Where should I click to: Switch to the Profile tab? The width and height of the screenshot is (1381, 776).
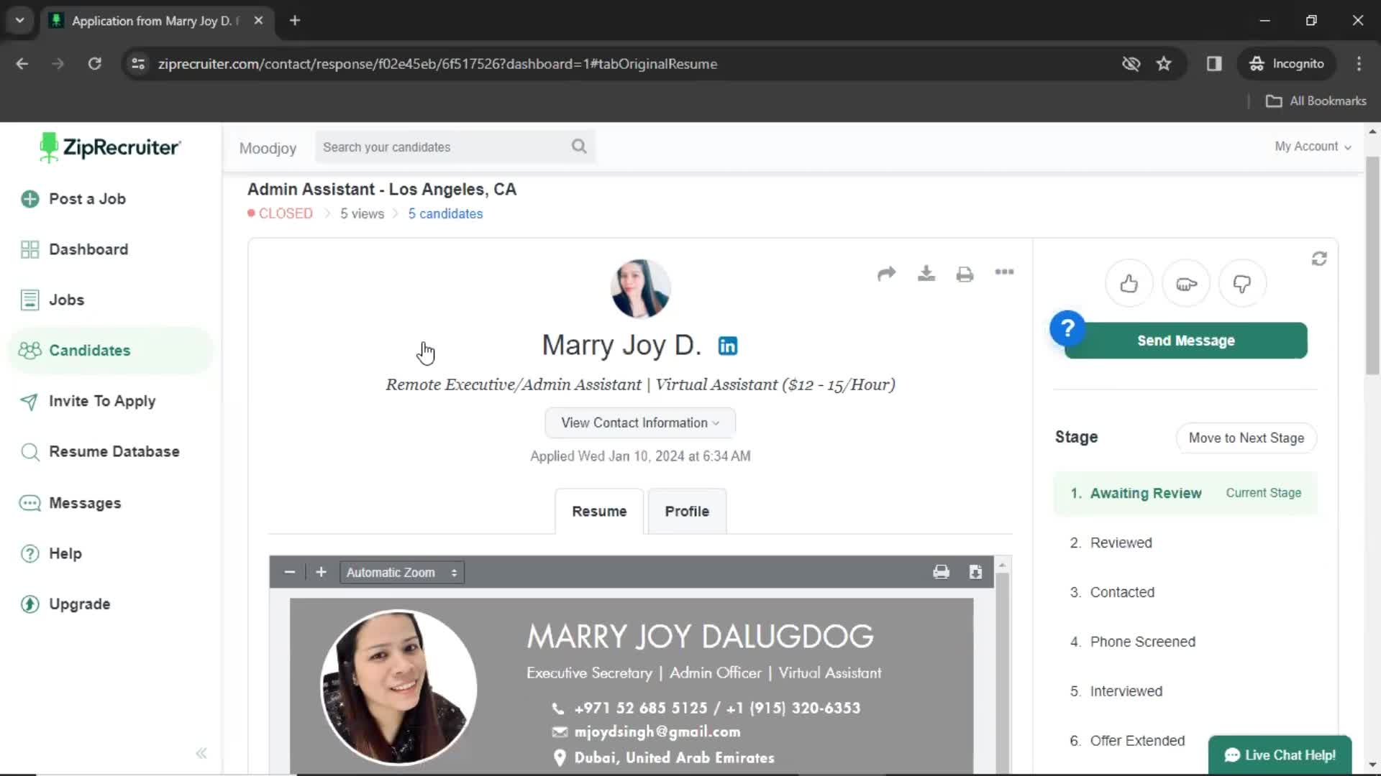click(x=687, y=511)
